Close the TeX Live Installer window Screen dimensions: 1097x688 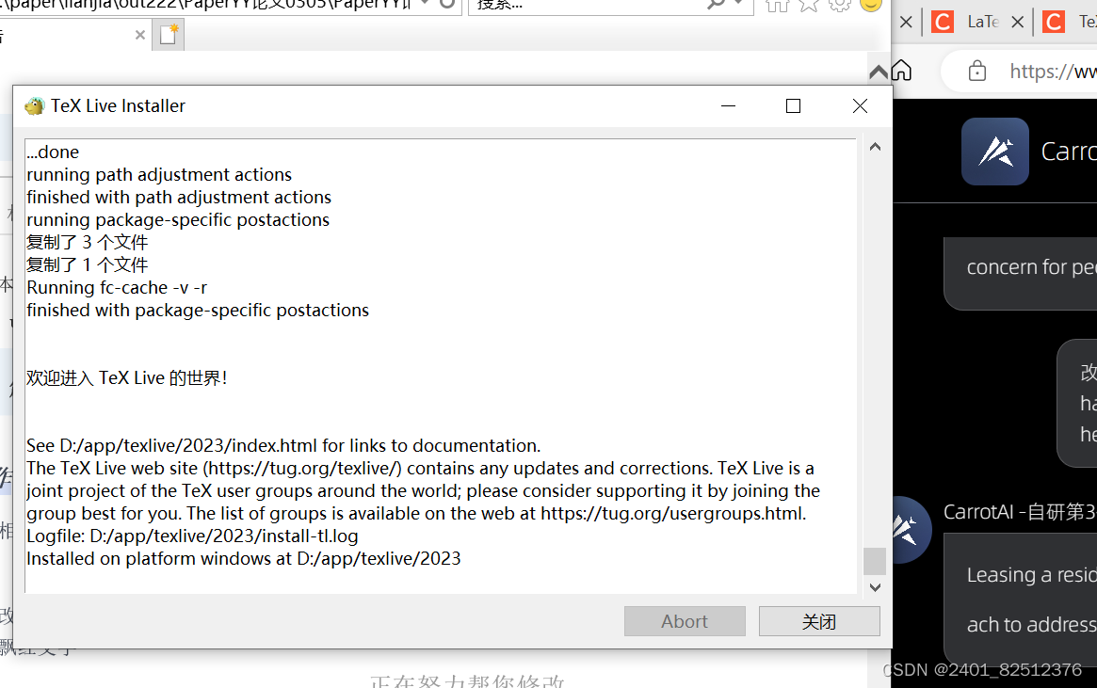(860, 106)
